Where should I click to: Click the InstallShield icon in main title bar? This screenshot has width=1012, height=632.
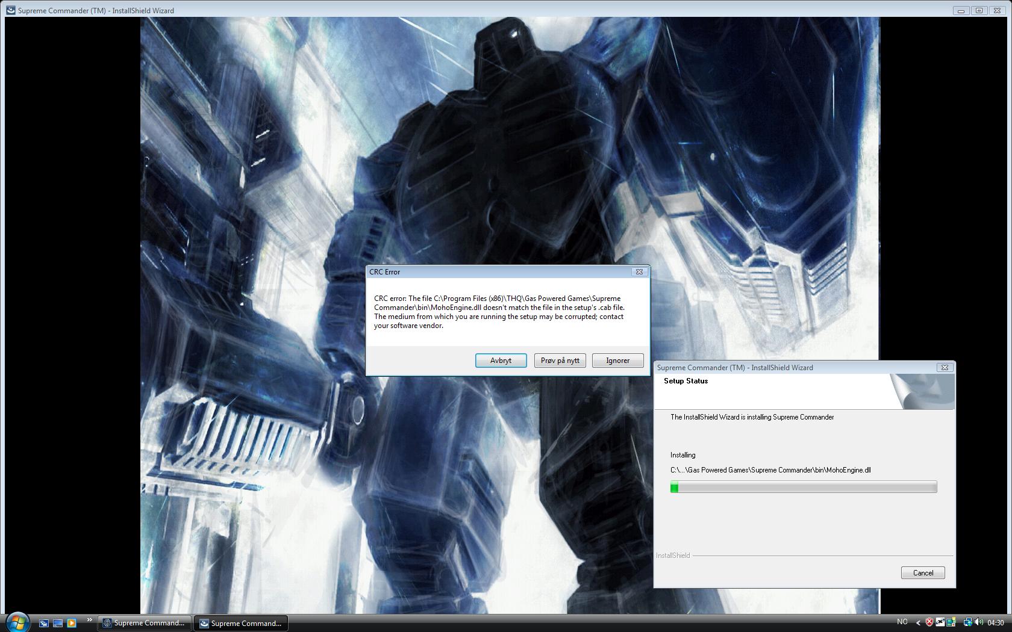point(10,10)
